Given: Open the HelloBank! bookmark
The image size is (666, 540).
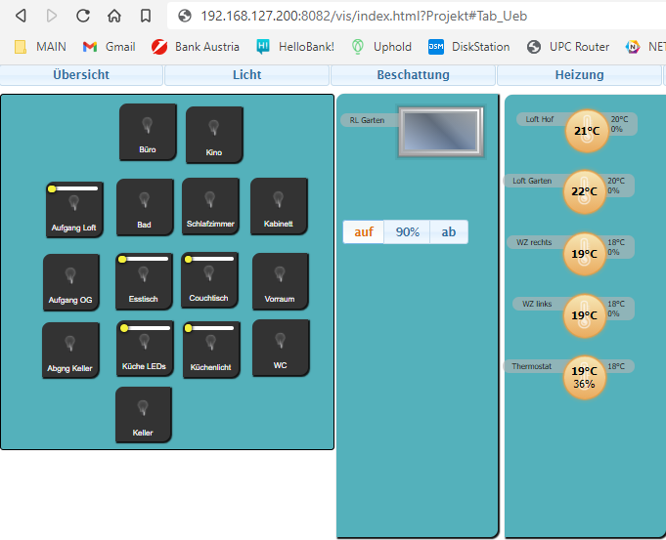Looking at the screenshot, I should 295,47.
